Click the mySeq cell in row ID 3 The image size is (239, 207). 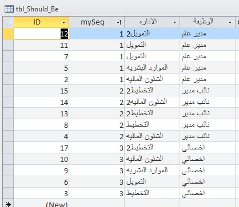coord(97,193)
